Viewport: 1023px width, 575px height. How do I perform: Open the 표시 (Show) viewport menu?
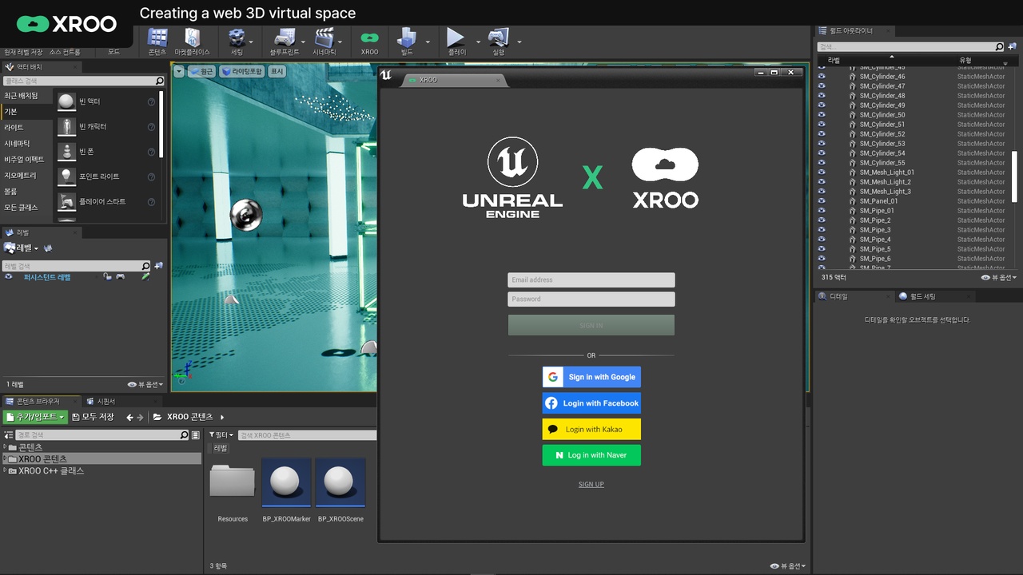tap(277, 71)
